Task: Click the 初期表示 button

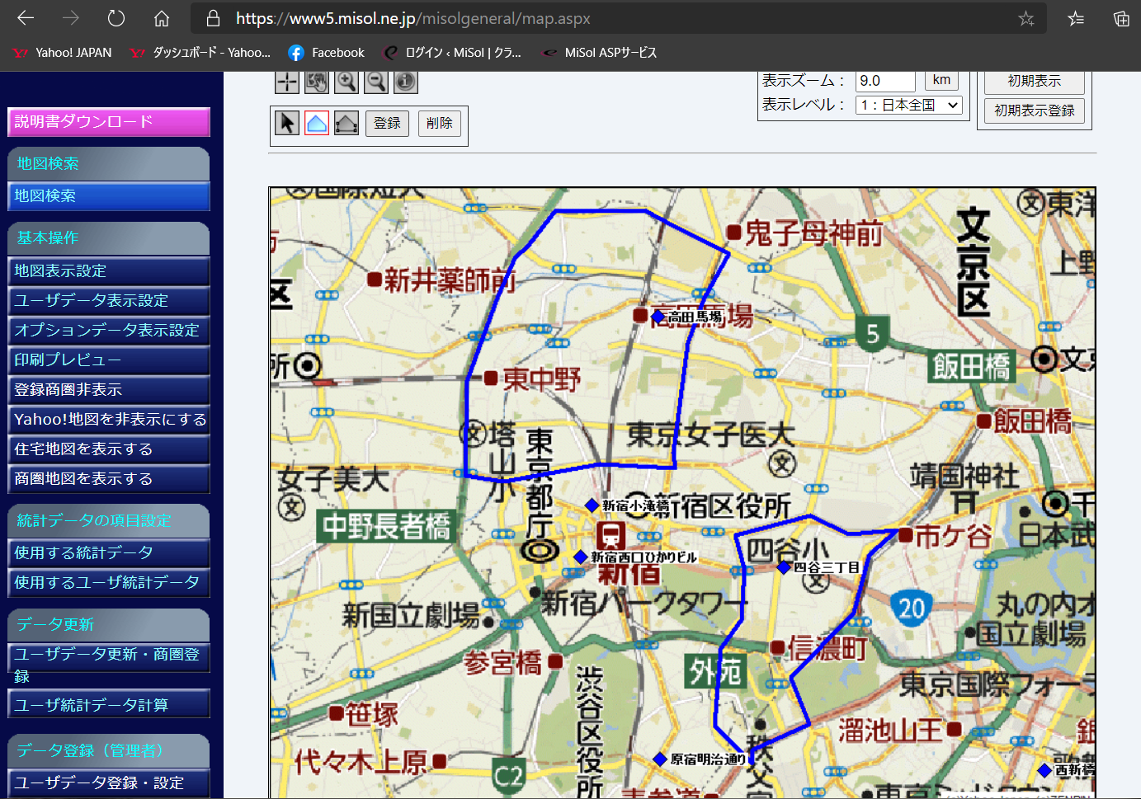Action: 1034,82
